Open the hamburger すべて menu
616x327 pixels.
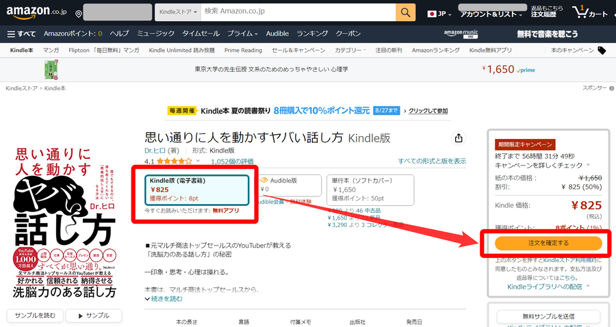click(22, 34)
